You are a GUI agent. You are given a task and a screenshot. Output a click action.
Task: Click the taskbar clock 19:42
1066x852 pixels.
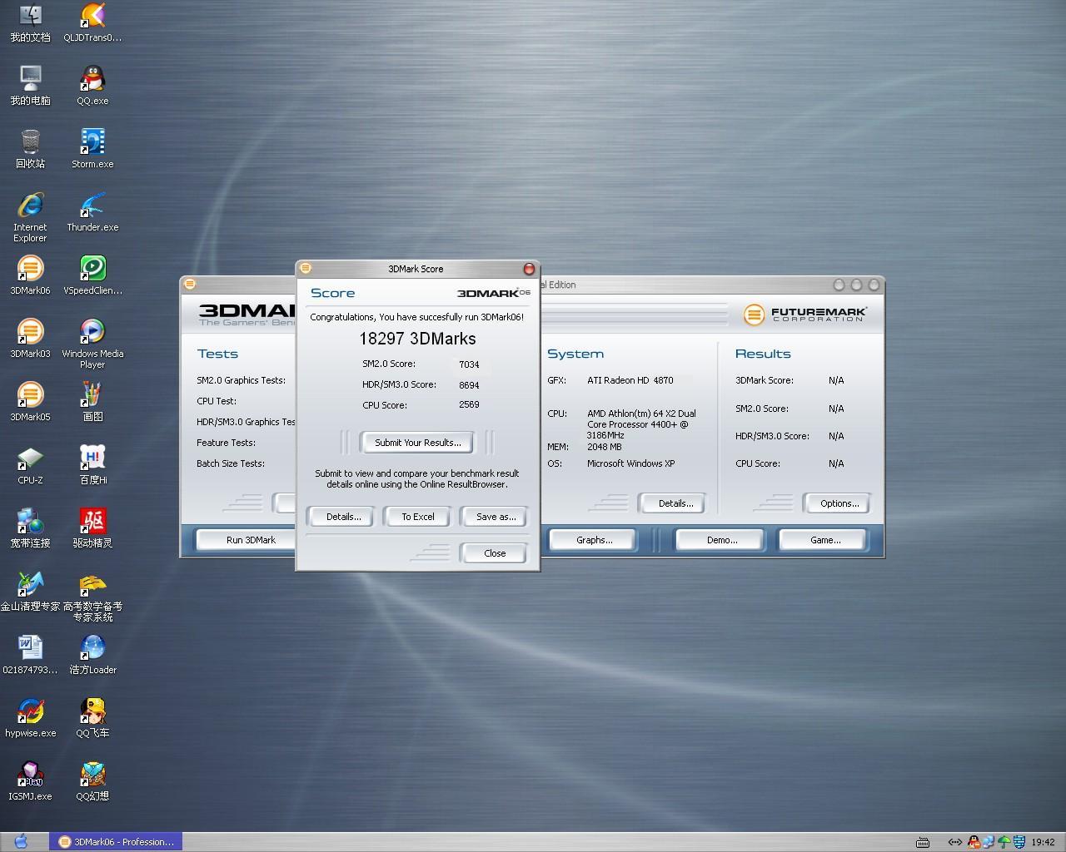1043,842
